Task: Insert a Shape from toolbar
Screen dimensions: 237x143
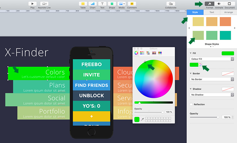Action: coord(112,4)
